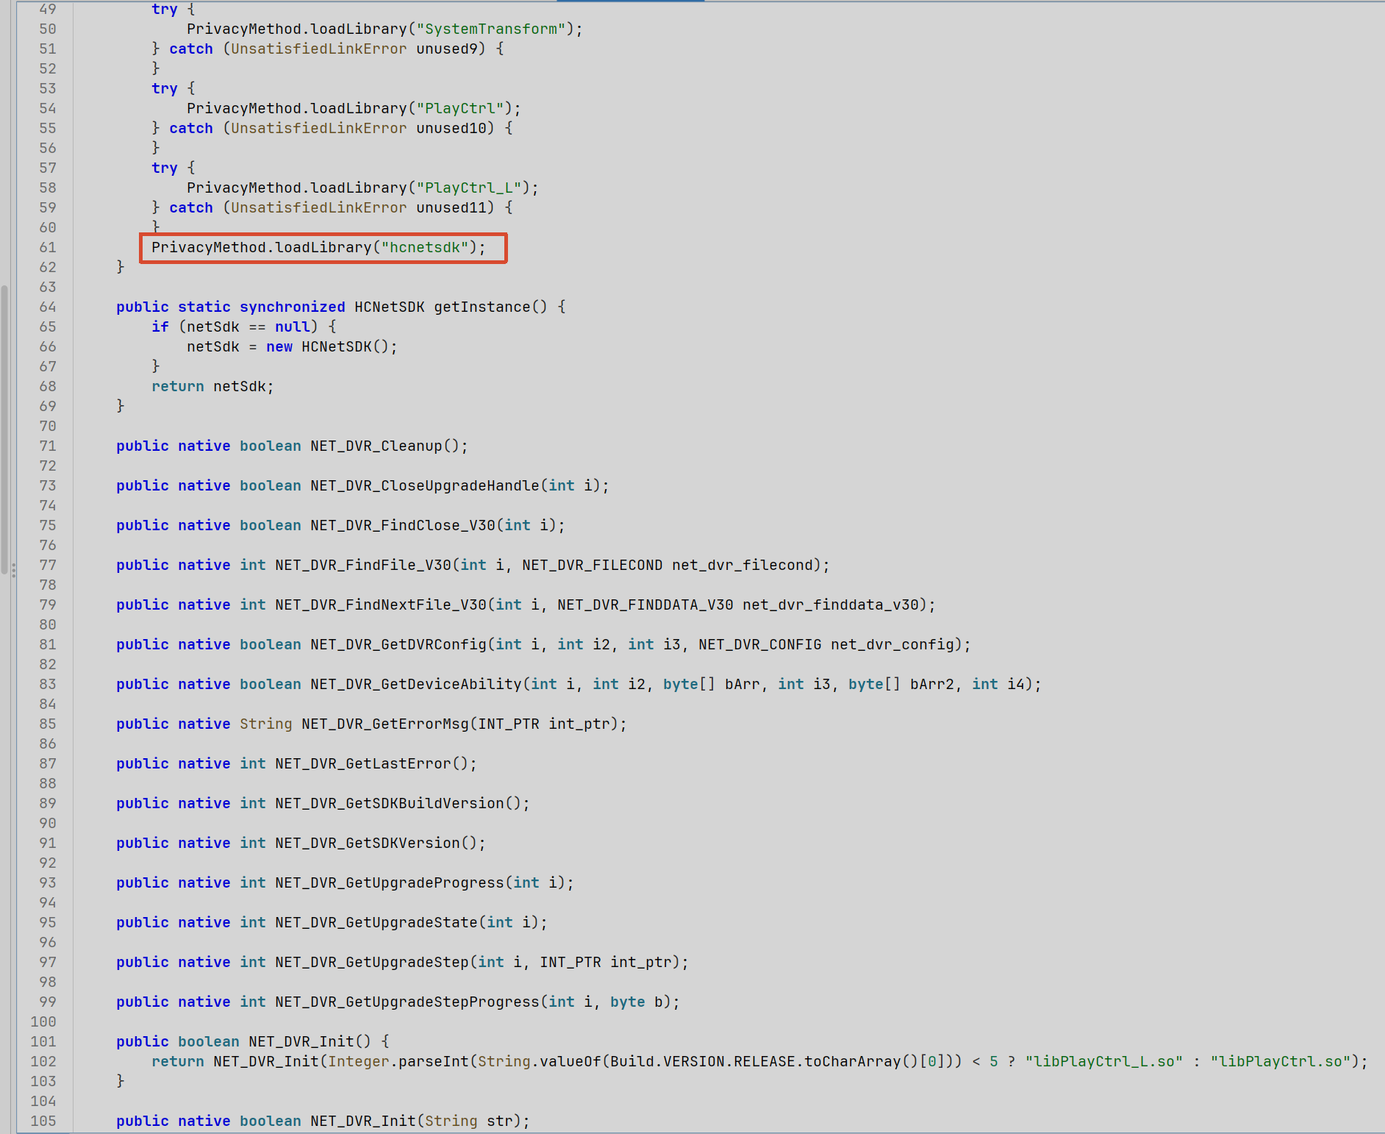Click Integer.parseInt call on line 102
Viewport: 1385px width, 1134px height.
[x=398, y=1061]
